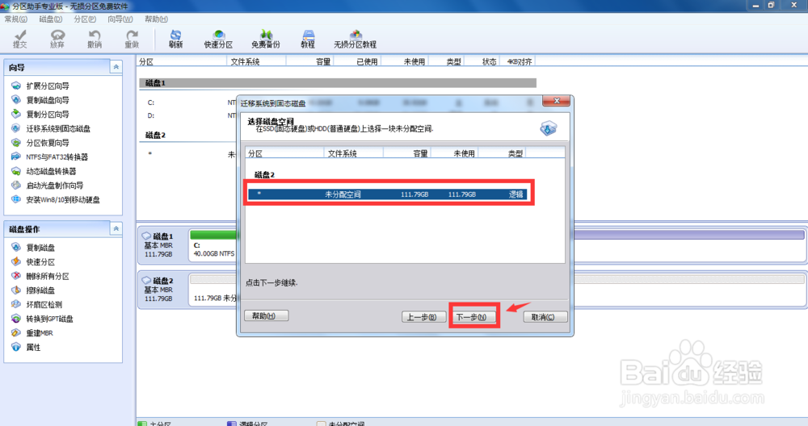Screen dimensions: 808x426
Task: Click the 磁盘1 group header in main list
Action: pos(338,83)
